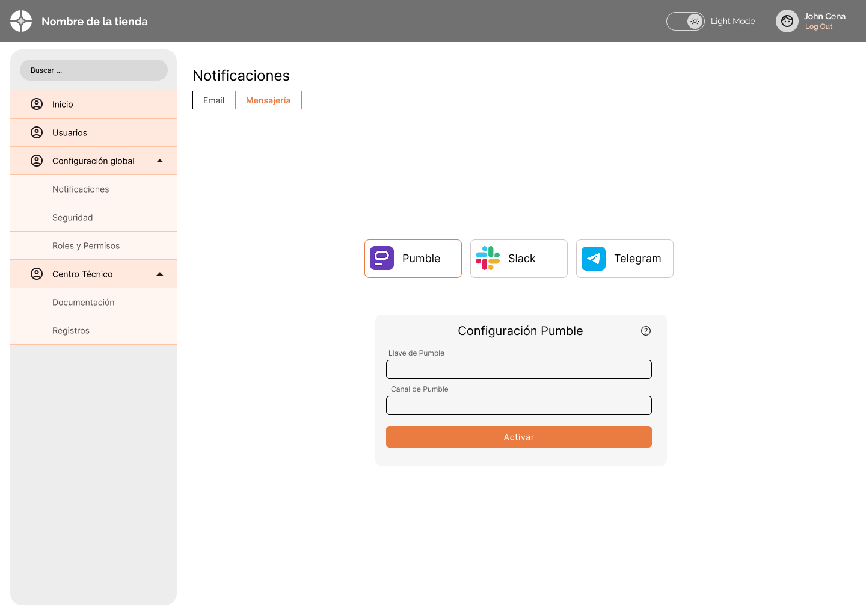866x616 pixels.
Task: Open the help icon beside Configuración Pumble
Action: pos(646,331)
